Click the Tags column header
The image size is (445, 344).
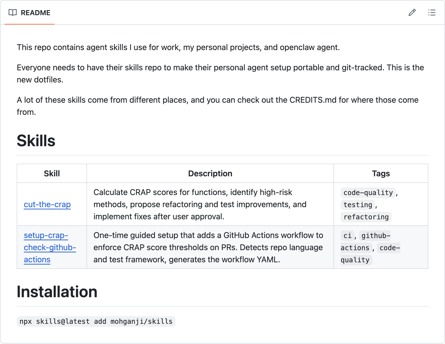point(381,174)
